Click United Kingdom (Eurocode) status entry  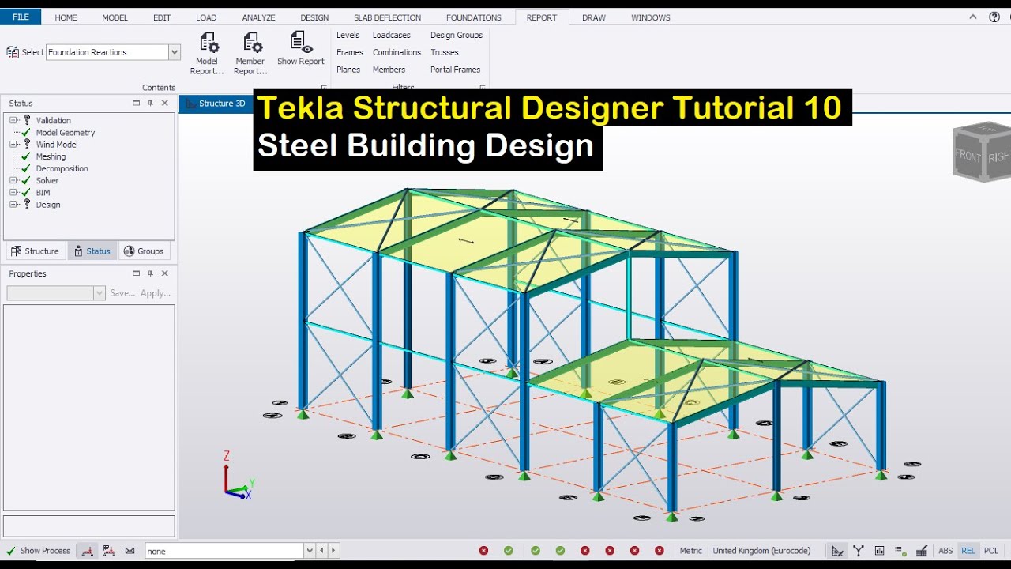pos(761,551)
